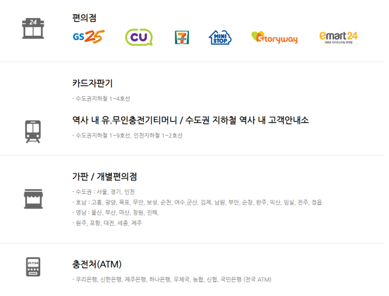389x296 pixels.
Task: Click the subway train icon
Action: (x=33, y=131)
